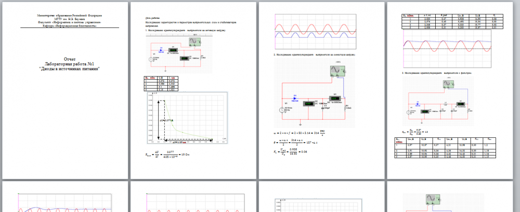The image size is (520, 212).
Task: Click the 'Отчет' title word
Action: 70,58
